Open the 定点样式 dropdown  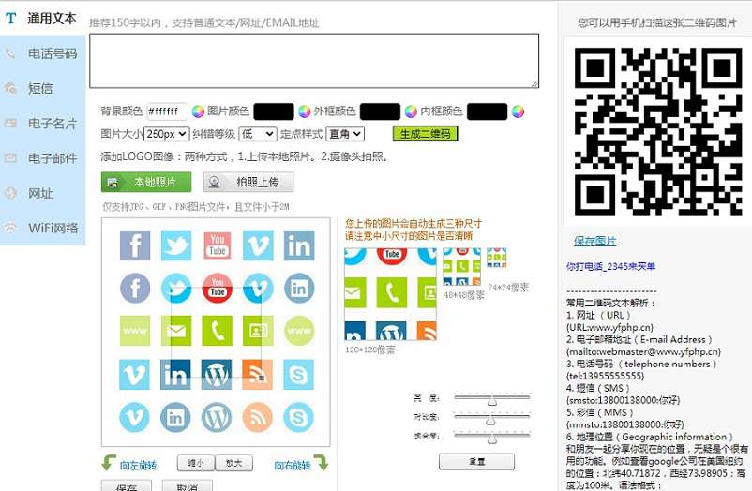point(345,134)
